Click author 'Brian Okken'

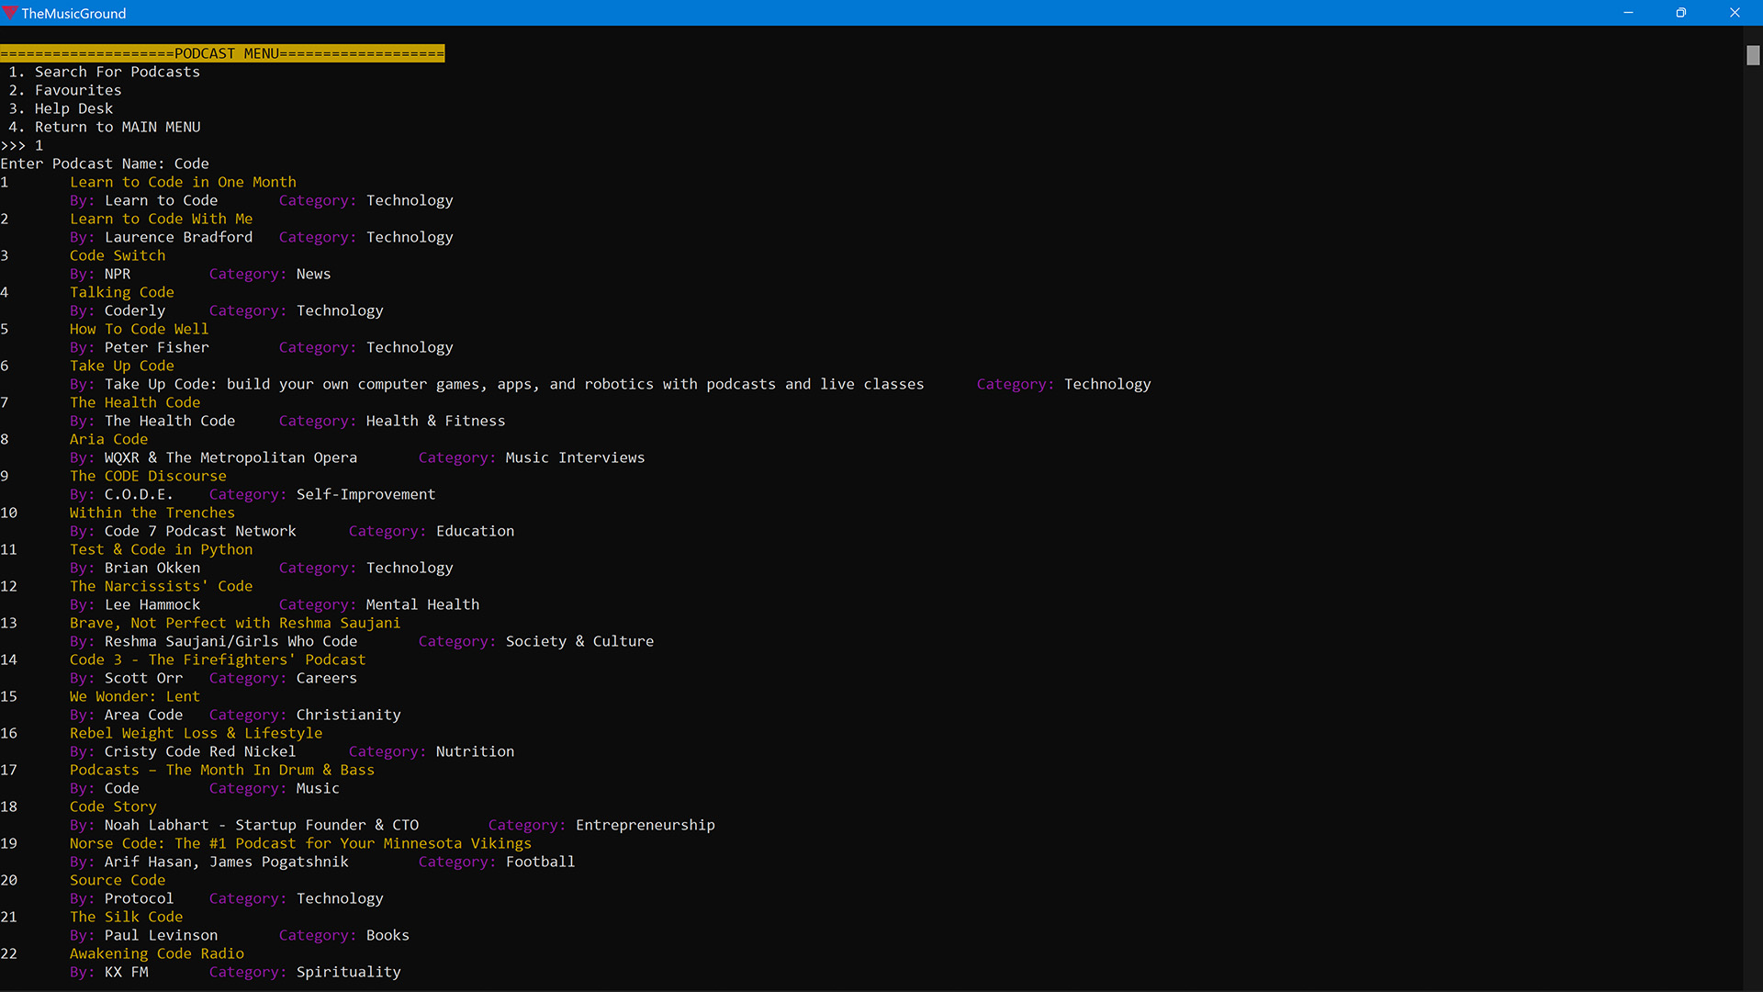point(152,568)
